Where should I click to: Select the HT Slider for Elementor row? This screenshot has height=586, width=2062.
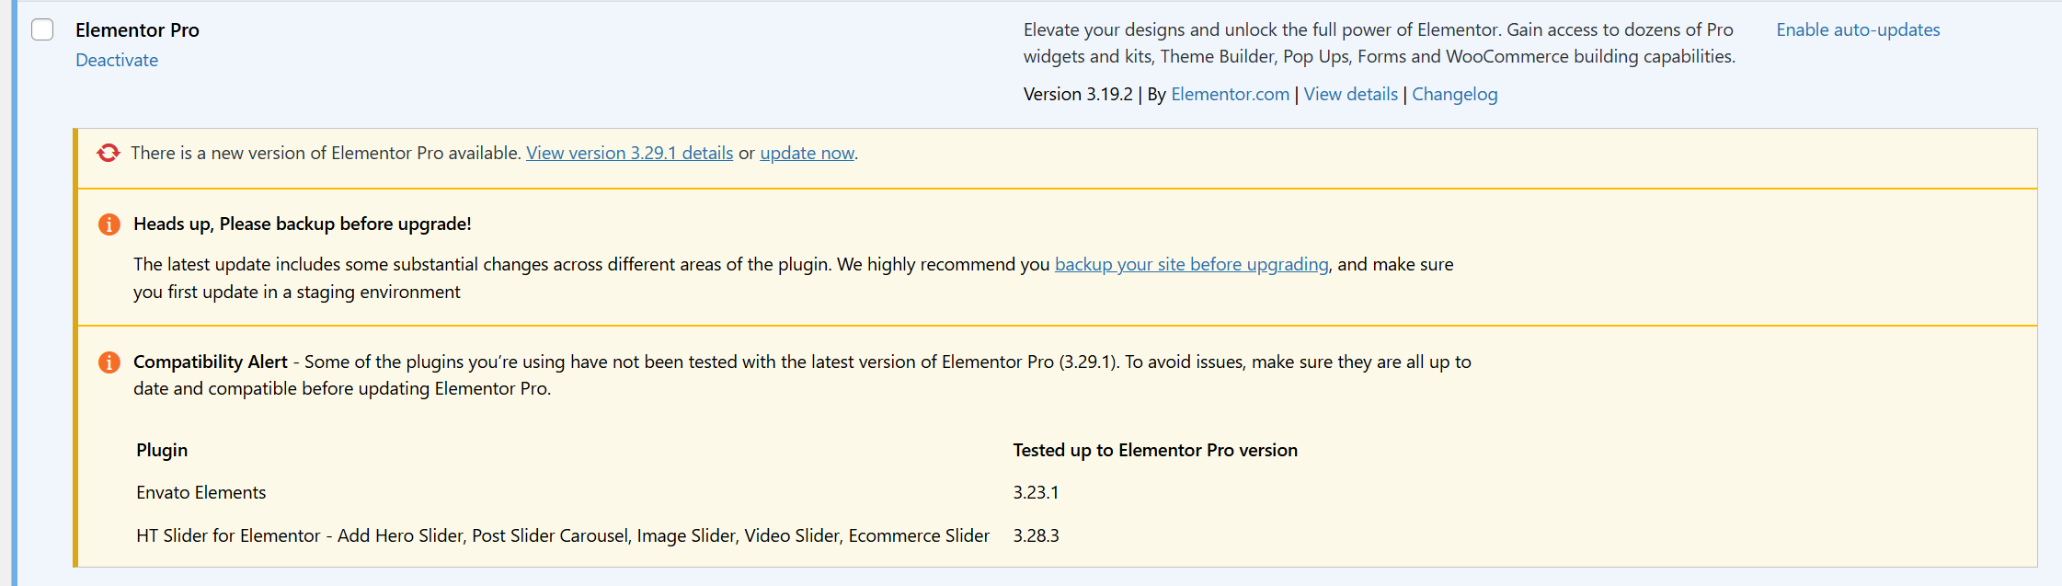(x=562, y=535)
